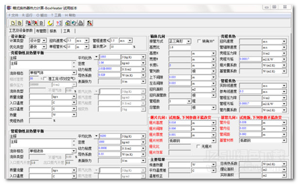This screenshot has height=184, width=298.
Task: Open the F 文件 menu
Action: tap(13, 15)
